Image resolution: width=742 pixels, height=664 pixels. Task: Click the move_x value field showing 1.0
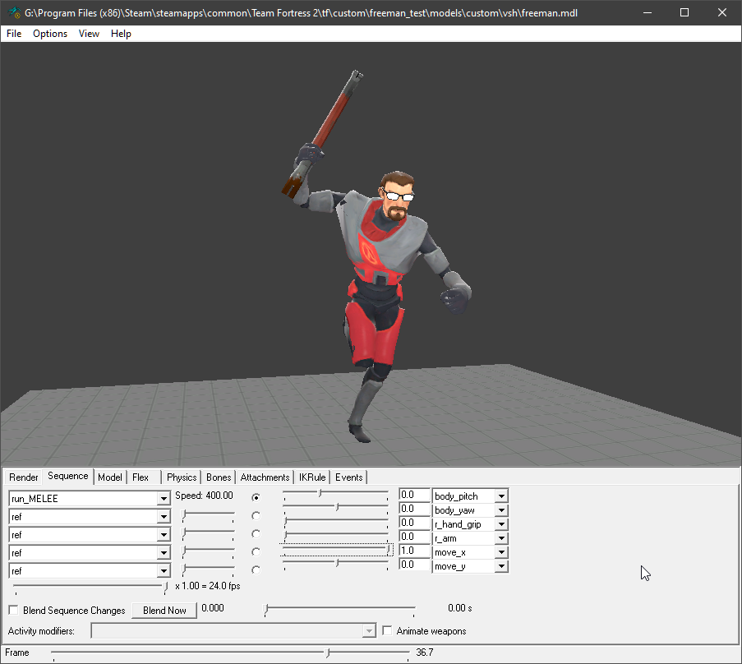click(414, 551)
